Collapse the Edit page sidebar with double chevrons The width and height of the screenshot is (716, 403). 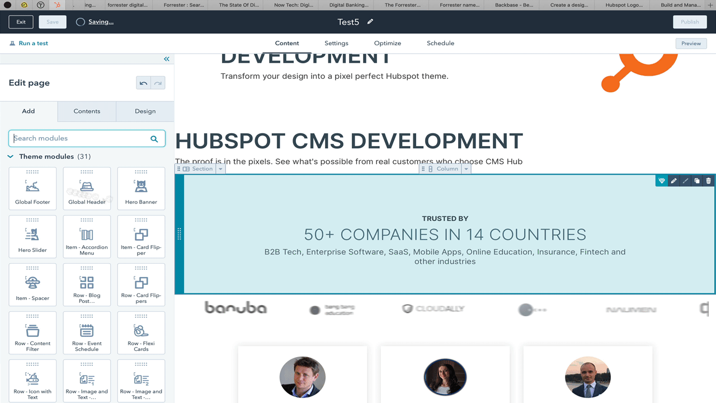166,59
